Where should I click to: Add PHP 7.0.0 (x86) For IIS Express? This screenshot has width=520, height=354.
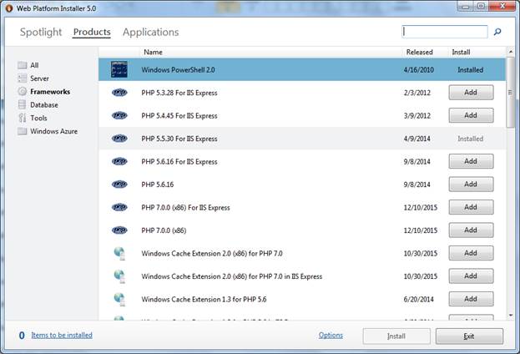471,207
